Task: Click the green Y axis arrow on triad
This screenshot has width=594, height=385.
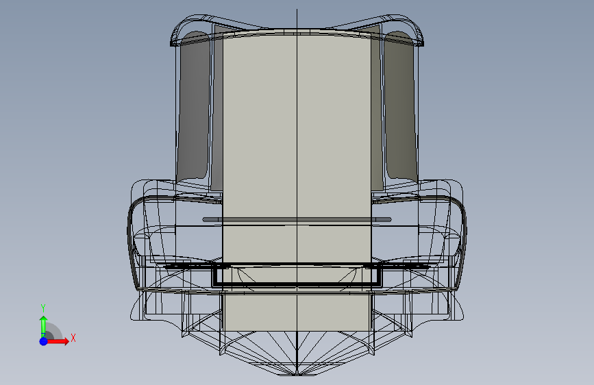Action: point(43,325)
